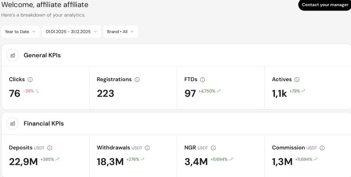Viewport: 351px width, 177px height.
Task: Select the NGR value 3,4M
Action: click(196, 162)
